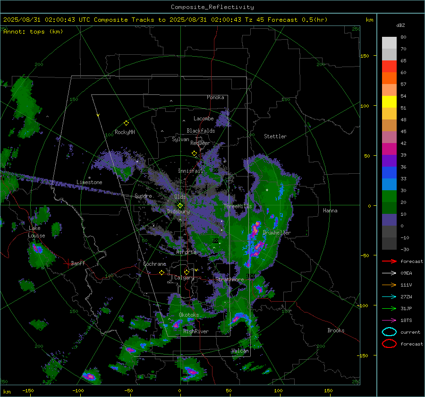Viewport: 425px width, 397px height.
Task: Click the yellow diamond marker below RedDeer
Action: pos(194,153)
